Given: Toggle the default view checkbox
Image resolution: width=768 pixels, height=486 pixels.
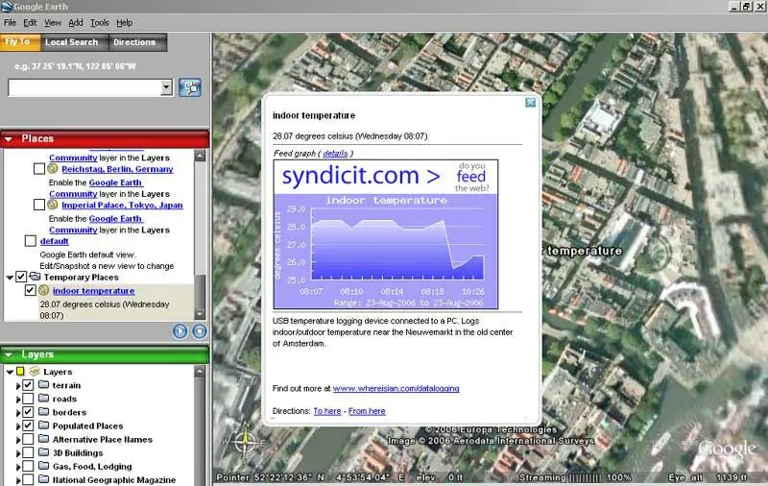Looking at the screenshot, I should coord(31,241).
